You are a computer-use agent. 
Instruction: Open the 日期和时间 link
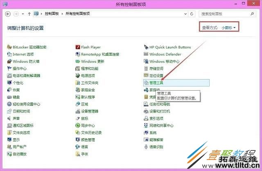pyautogui.click(x=21, y=111)
